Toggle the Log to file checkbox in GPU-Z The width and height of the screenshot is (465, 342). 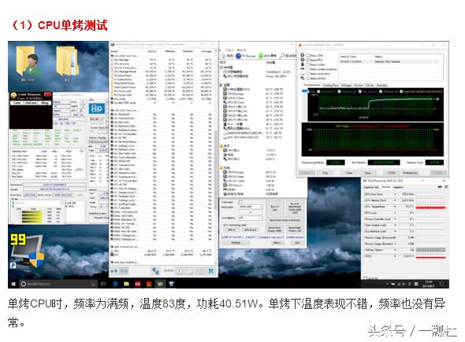pyautogui.click(x=366, y=278)
